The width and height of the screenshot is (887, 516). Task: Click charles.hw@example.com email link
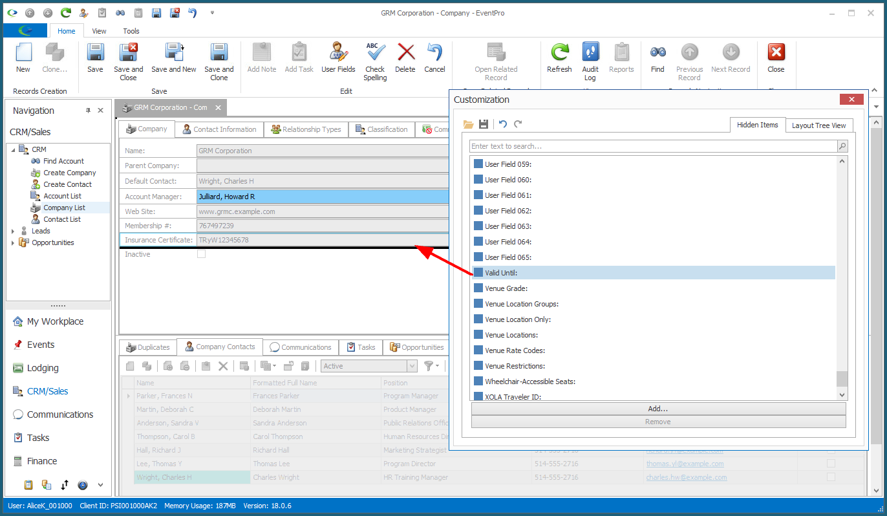click(x=687, y=477)
